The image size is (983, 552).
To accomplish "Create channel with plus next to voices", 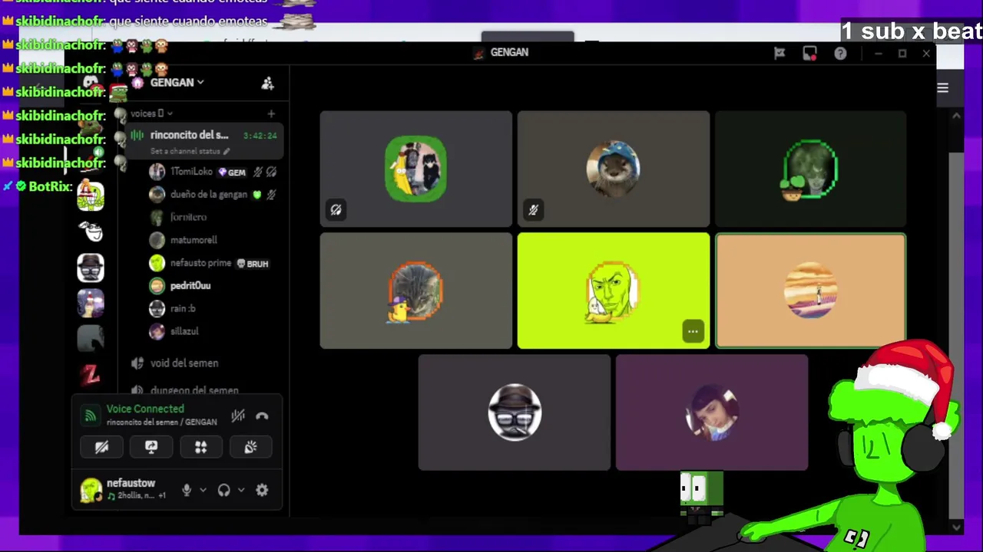I will 271,113.
